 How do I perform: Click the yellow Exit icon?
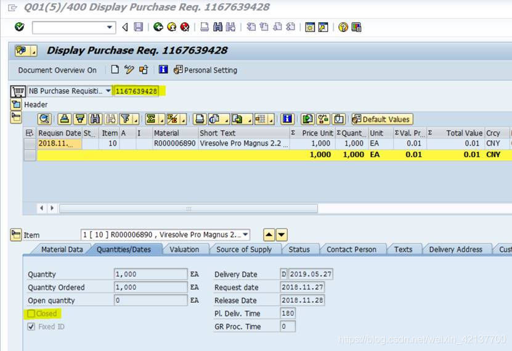click(172, 27)
